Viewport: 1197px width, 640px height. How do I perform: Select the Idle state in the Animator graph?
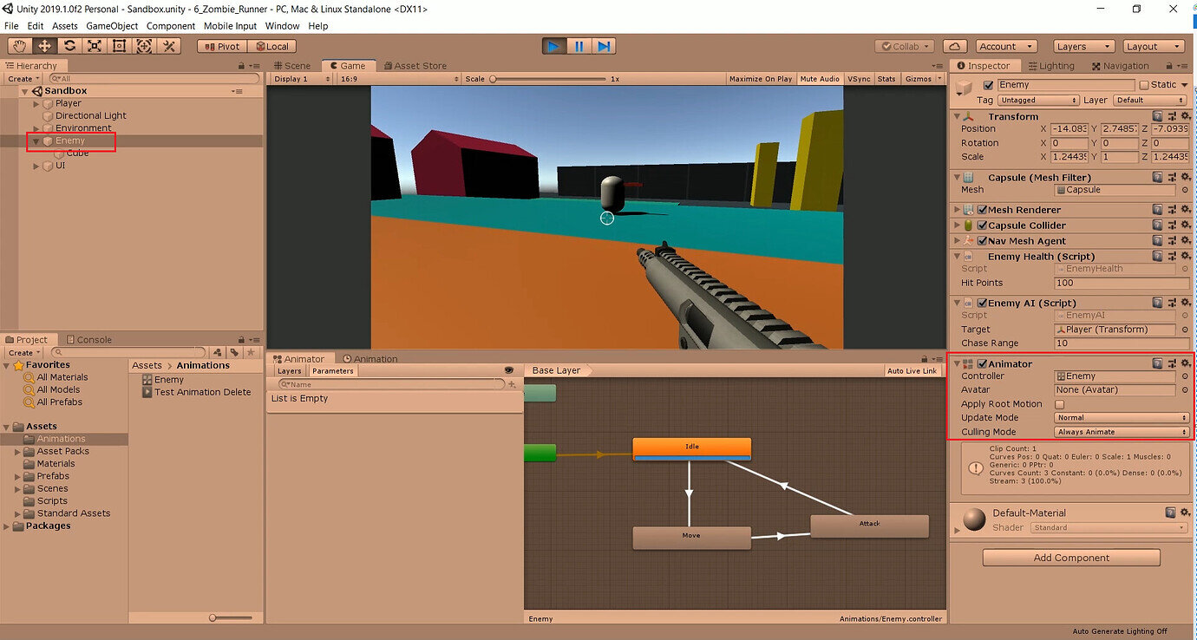[x=691, y=448]
